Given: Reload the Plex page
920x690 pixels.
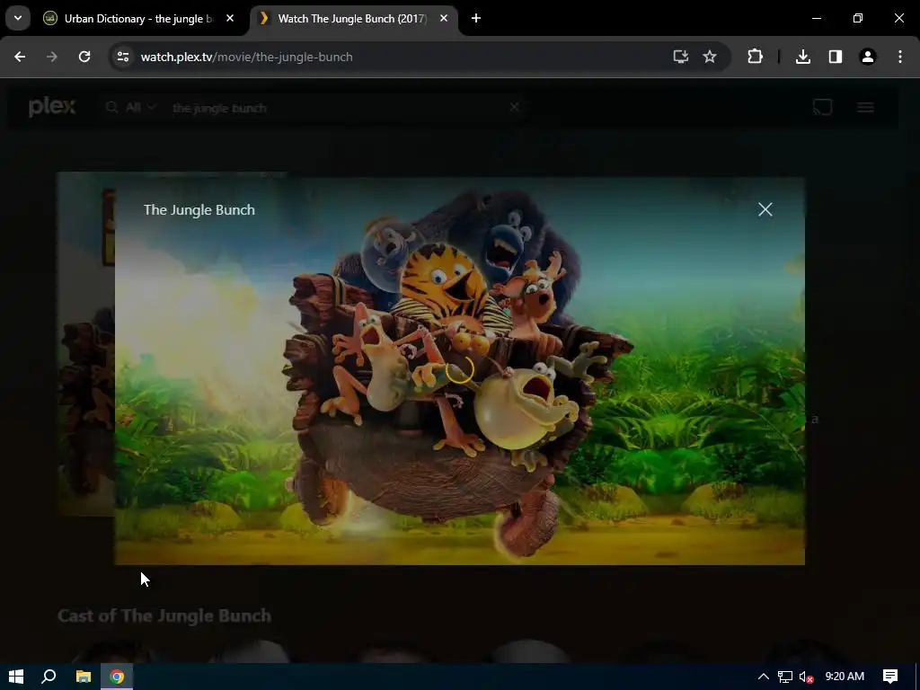Looking at the screenshot, I should (84, 57).
